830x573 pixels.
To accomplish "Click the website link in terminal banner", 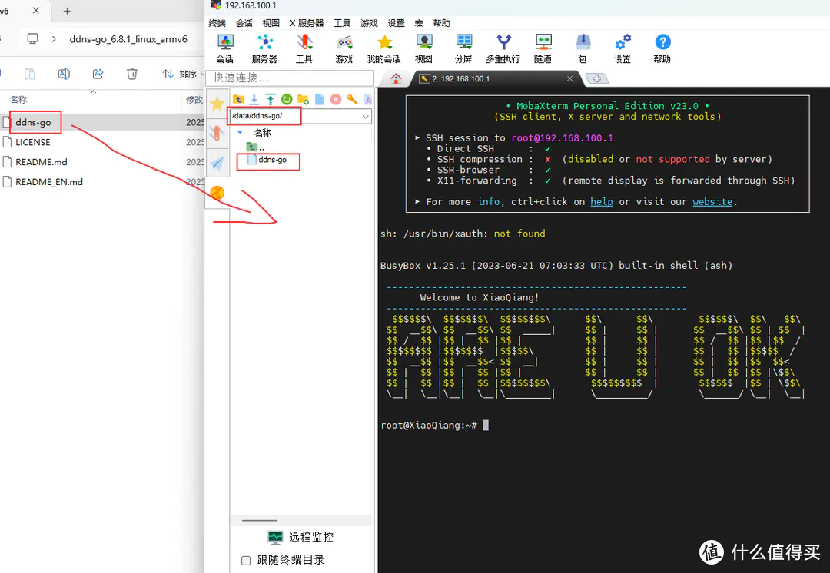I will pyautogui.click(x=712, y=201).
